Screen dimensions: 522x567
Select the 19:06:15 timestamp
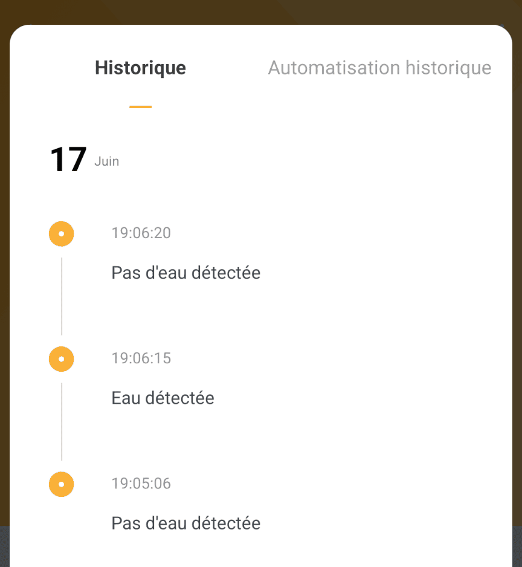pos(141,358)
